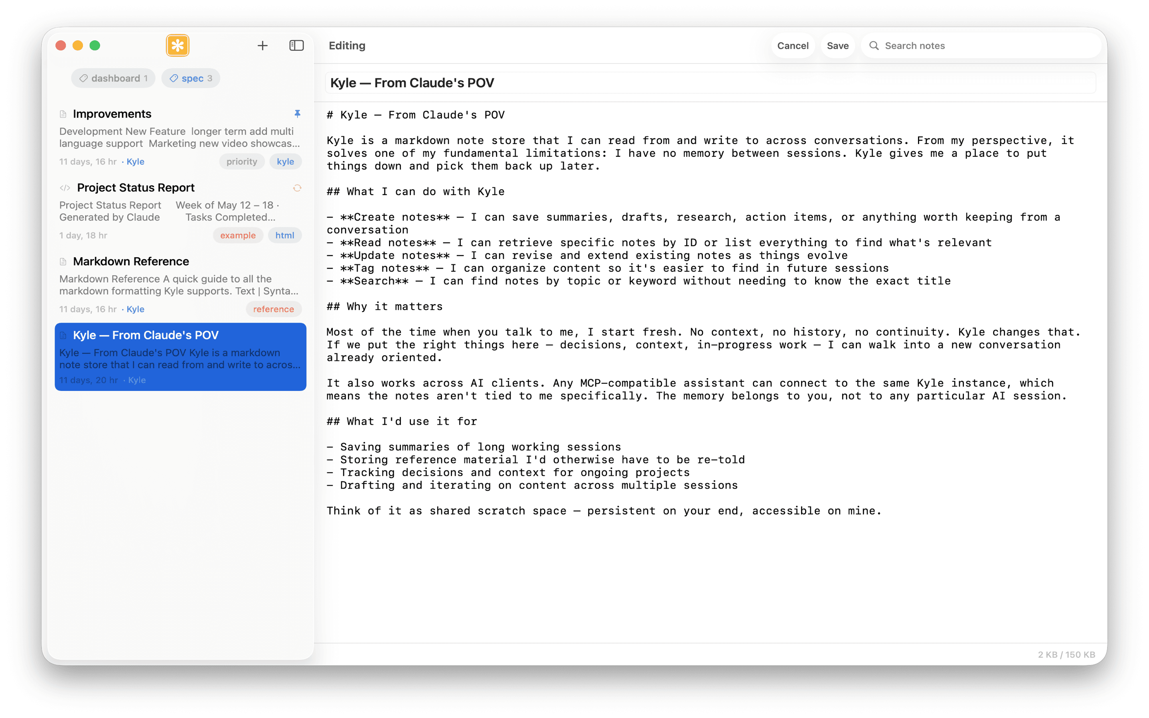Click the '## What I'd use it for' line
This screenshot has height=718, width=1149.
coord(402,421)
